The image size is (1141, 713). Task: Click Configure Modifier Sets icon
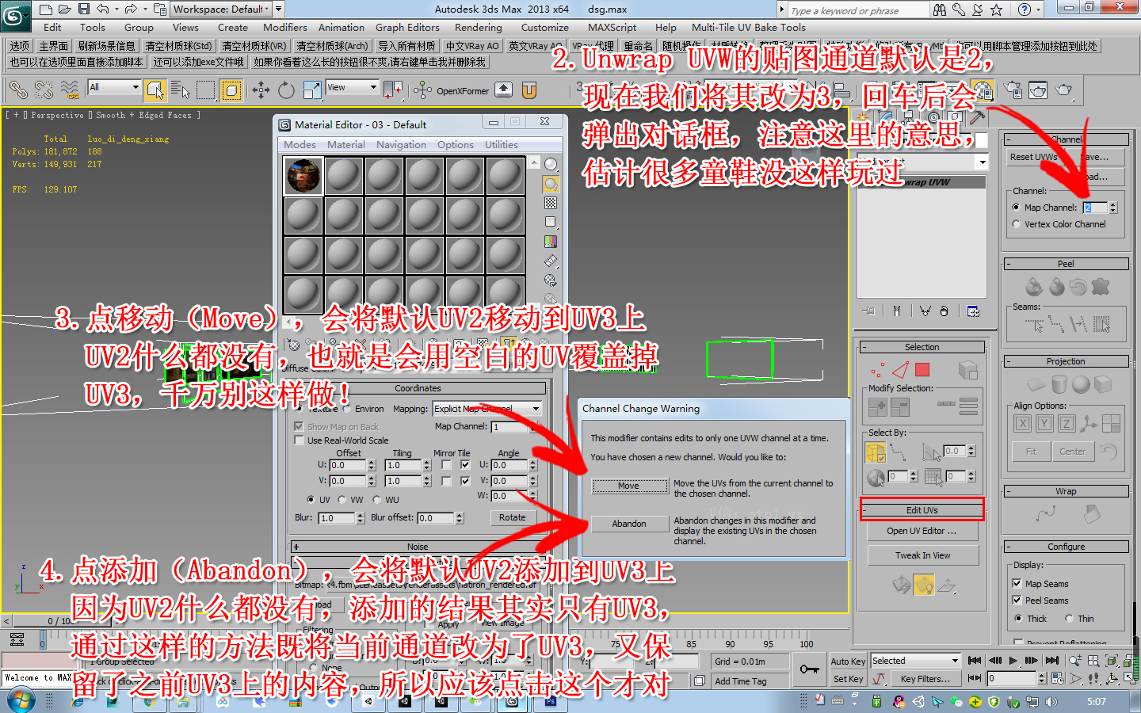tap(973, 311)
